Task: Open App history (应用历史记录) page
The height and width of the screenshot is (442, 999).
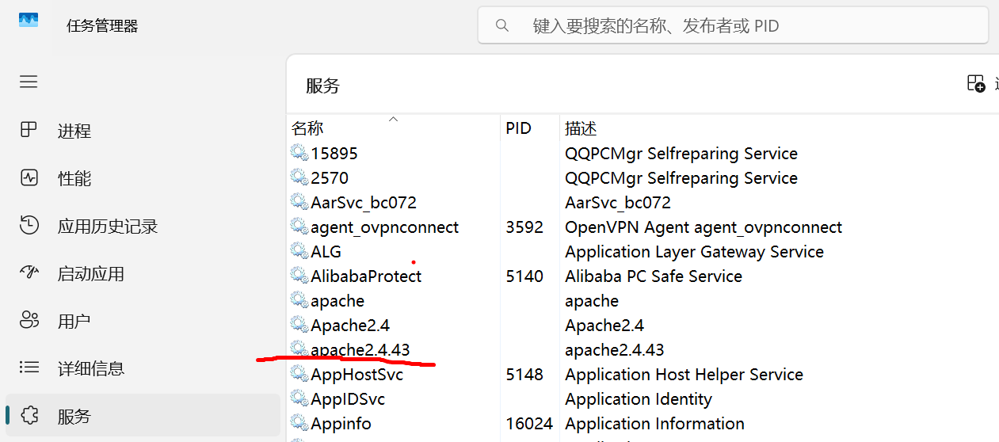Action: tap(143, 226)
